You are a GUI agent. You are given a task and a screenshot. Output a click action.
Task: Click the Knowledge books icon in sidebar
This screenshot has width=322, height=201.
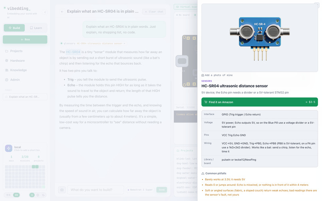pos(6,70)
